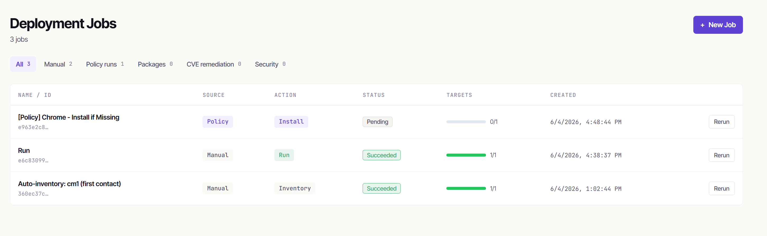
Task: Click the TARGETS column header
Action: [x=459, y=95]
